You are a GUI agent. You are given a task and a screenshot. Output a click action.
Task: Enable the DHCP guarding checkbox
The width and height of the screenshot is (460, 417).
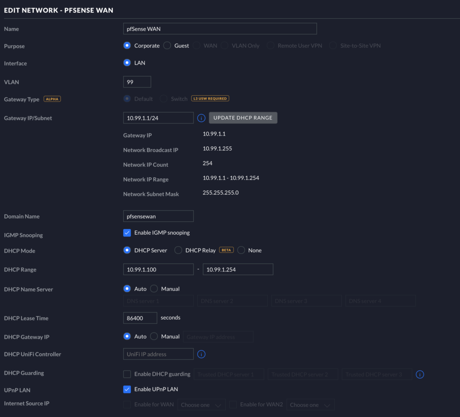click(x=127, y=374)
